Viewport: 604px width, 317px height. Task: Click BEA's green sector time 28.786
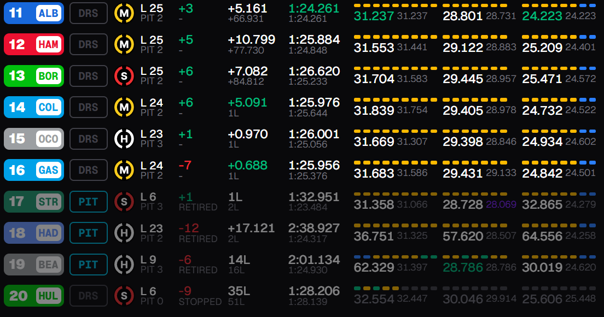tap(463, 267)
